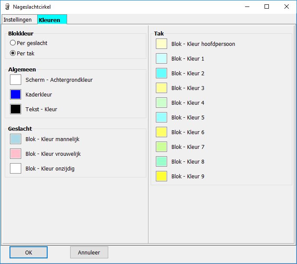The height and width of the screenshot is (264, 297).
Task: Click the Nageslachtcirkel title bar app icon
Action: click(x=7, y=7)
